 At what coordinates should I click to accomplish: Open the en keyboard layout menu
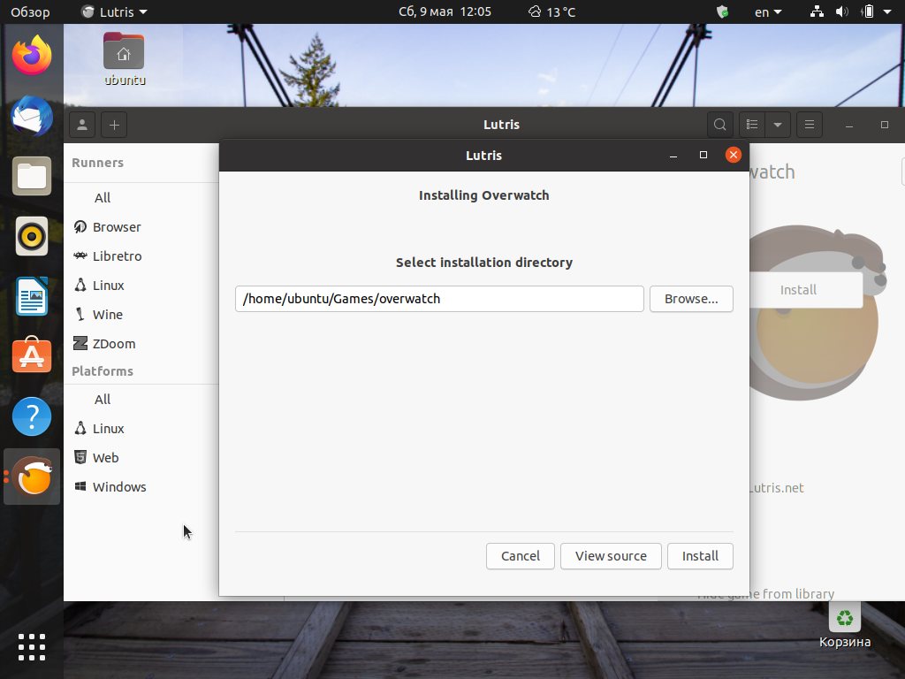click(x=768, y=11)
